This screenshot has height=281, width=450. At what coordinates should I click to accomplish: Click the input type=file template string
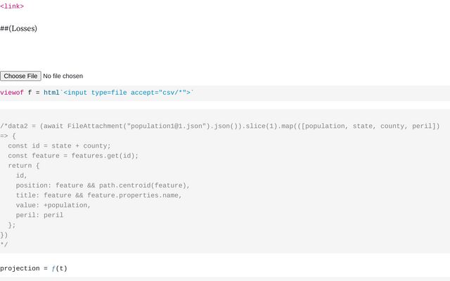click(x=127, y=93)
